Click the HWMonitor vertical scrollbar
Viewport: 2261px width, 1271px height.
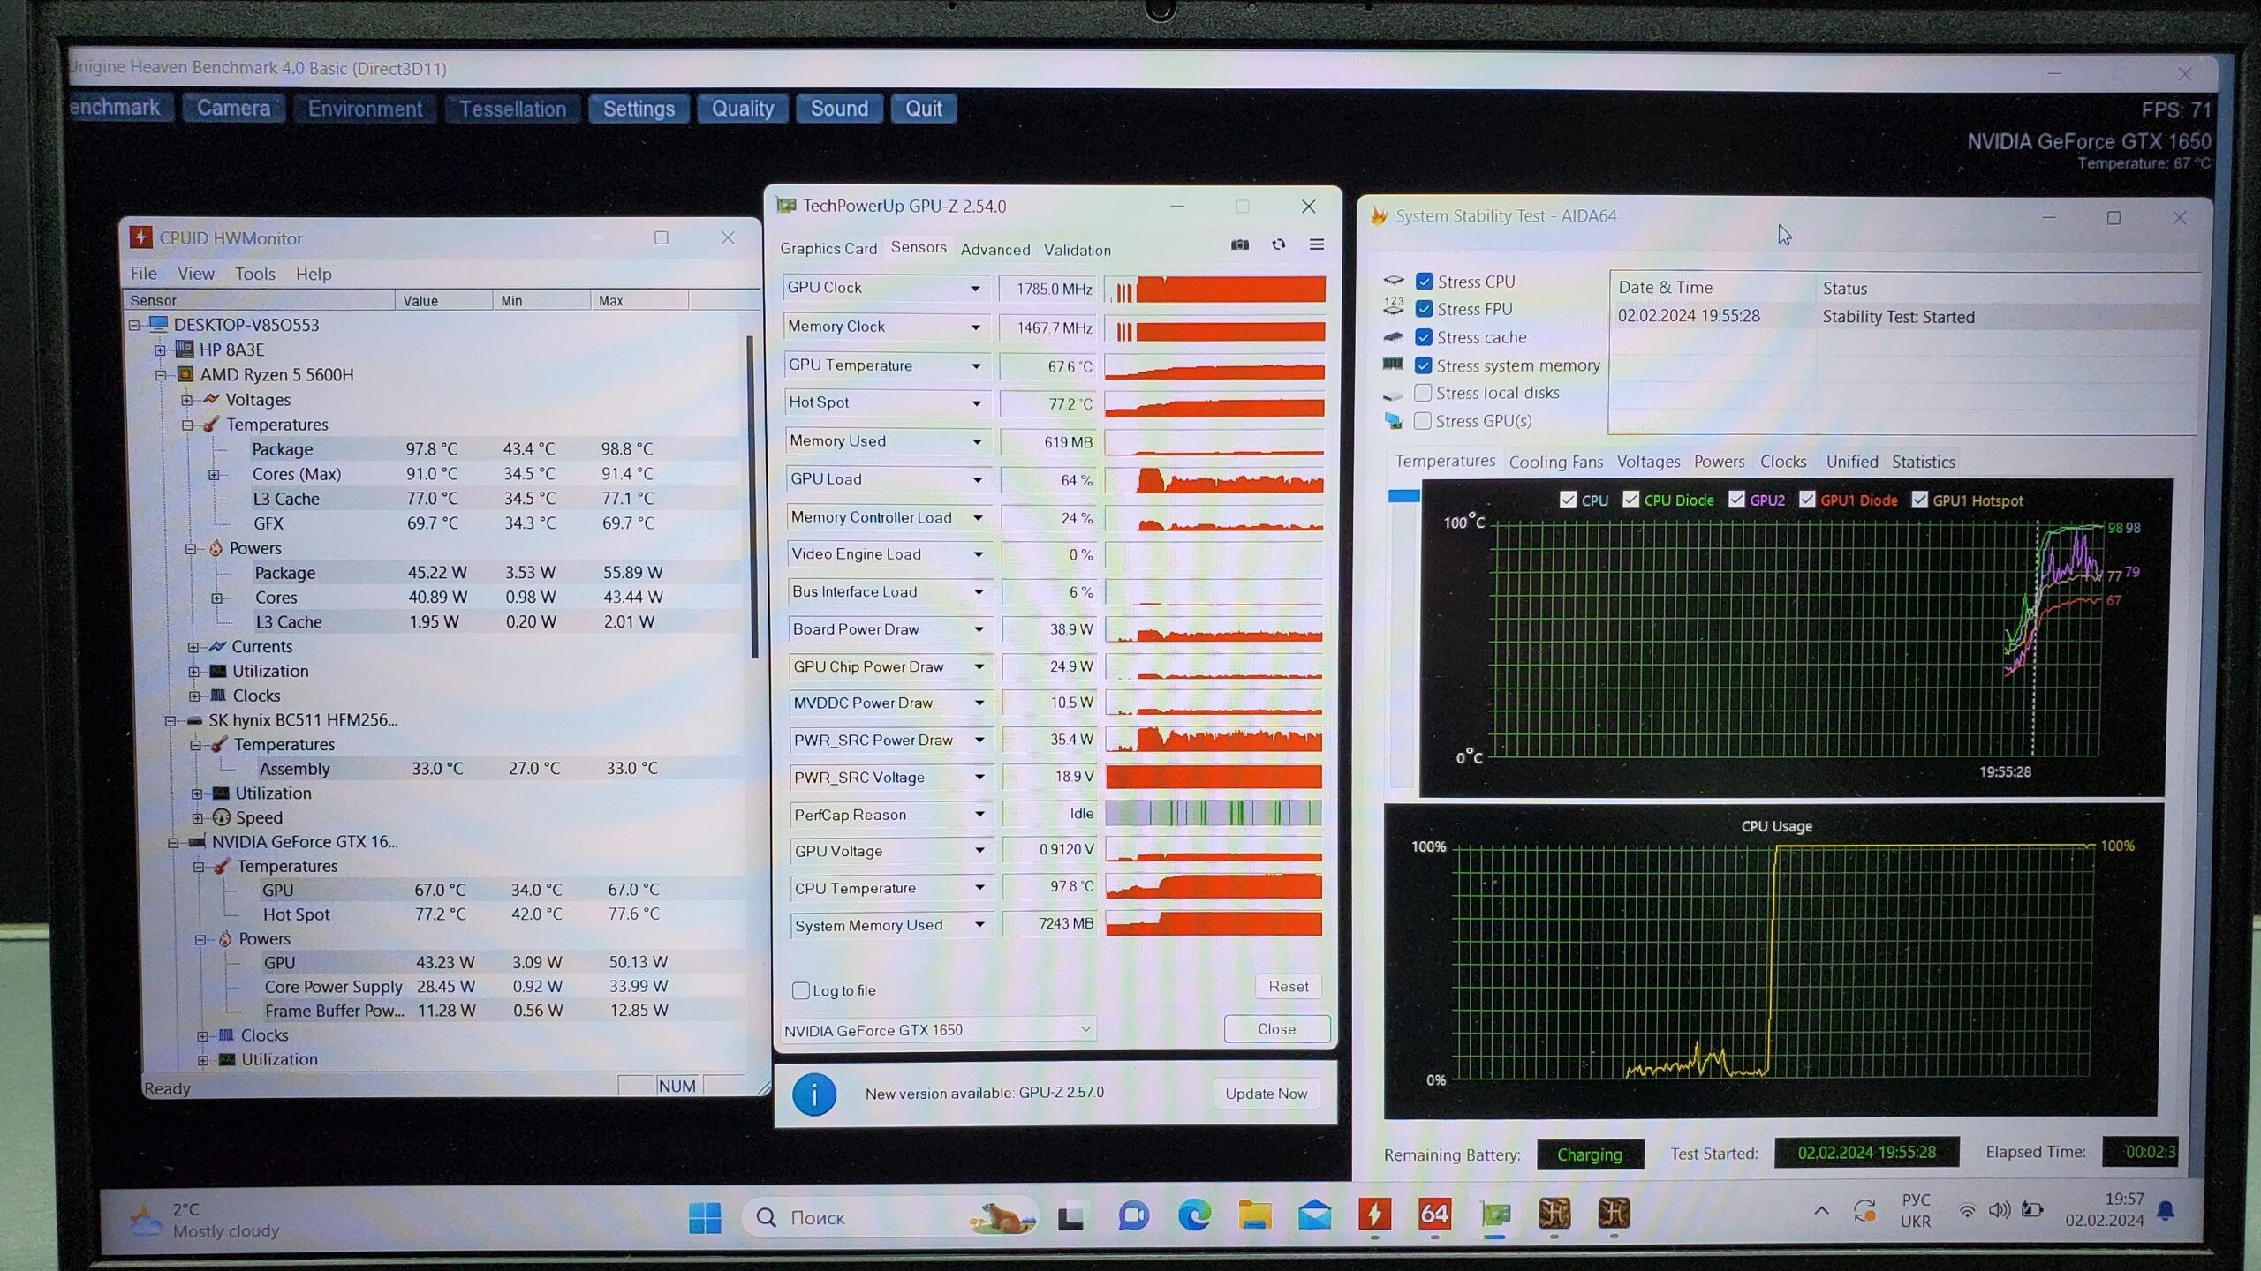[752, 494]
